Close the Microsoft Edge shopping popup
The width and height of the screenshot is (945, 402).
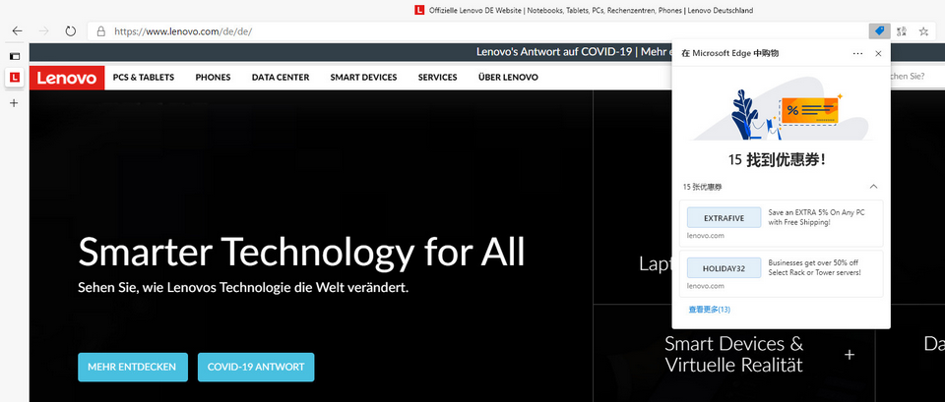[x=878, y=53]
